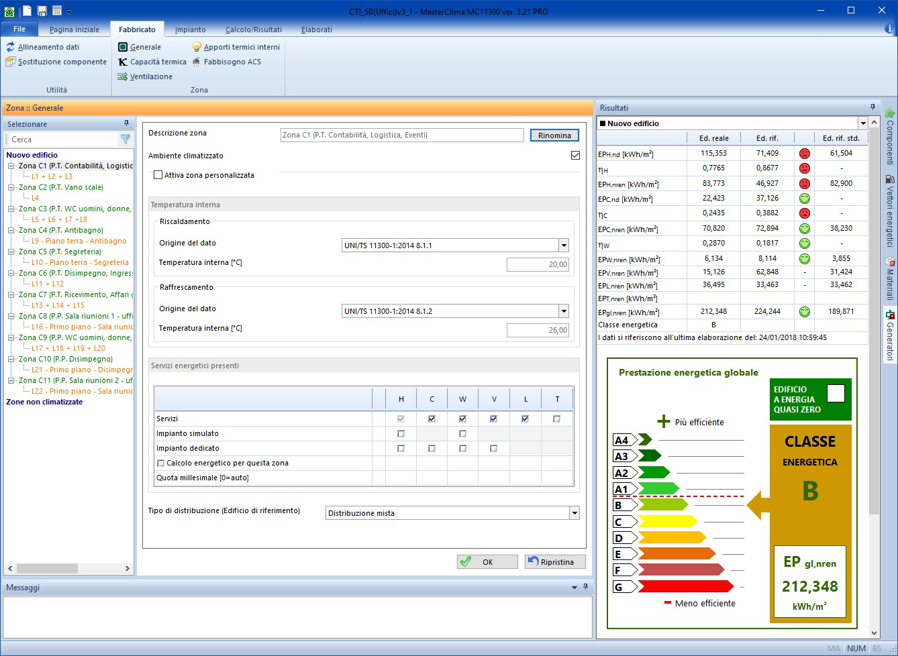Open Riscaldamento Origine del dato dropdown
The image size is (898, 656).
(x=564, y=245)
